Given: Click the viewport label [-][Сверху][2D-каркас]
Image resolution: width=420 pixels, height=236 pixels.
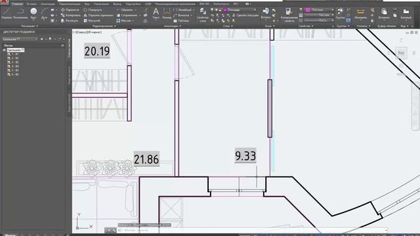Looking at the screenshot, I should coord(87,32).
